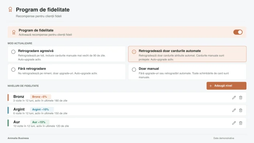This screenshot has height=143, width=254.
Task: Edit the Bronz level with pencil icon
Action: pos(234,98)
